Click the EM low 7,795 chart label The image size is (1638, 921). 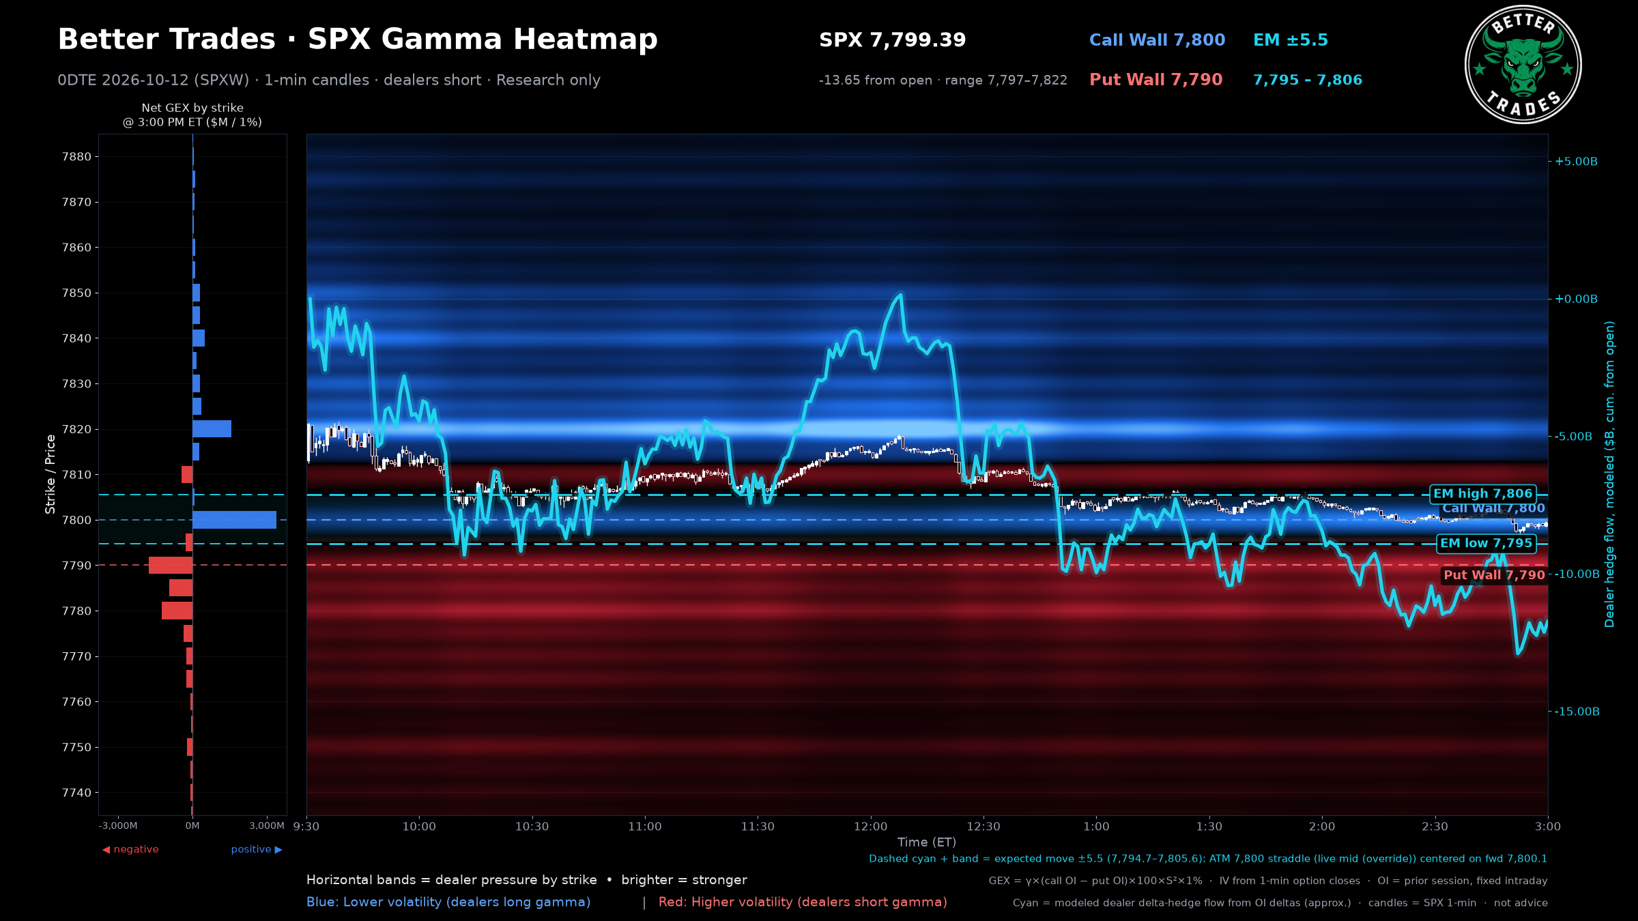1486,543
